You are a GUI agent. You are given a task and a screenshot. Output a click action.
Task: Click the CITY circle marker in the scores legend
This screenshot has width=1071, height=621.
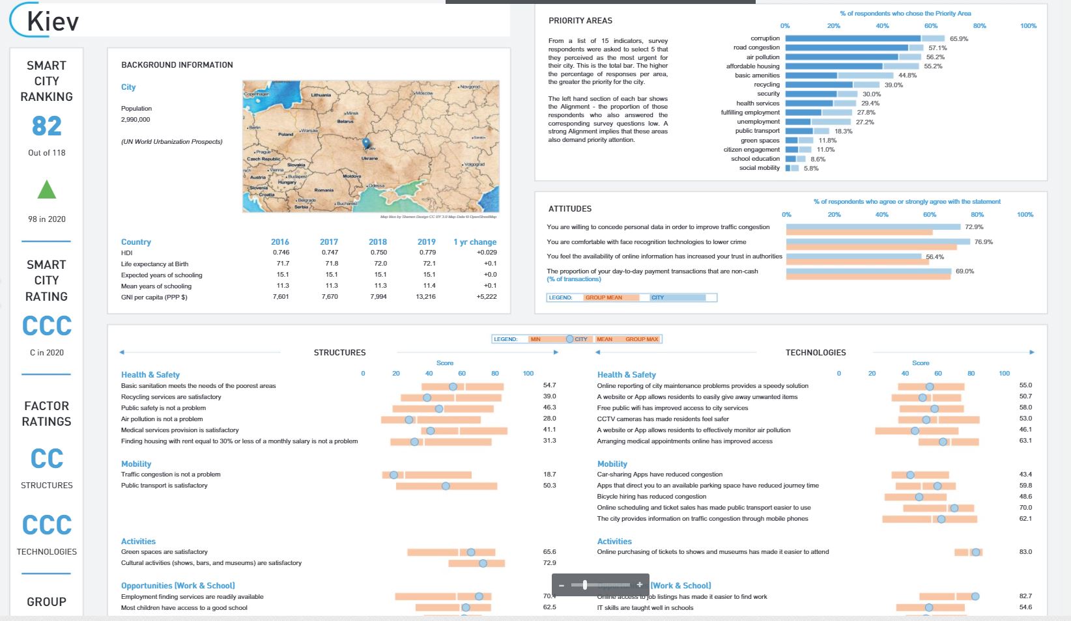pyautogui.click(x=569, y=339)
